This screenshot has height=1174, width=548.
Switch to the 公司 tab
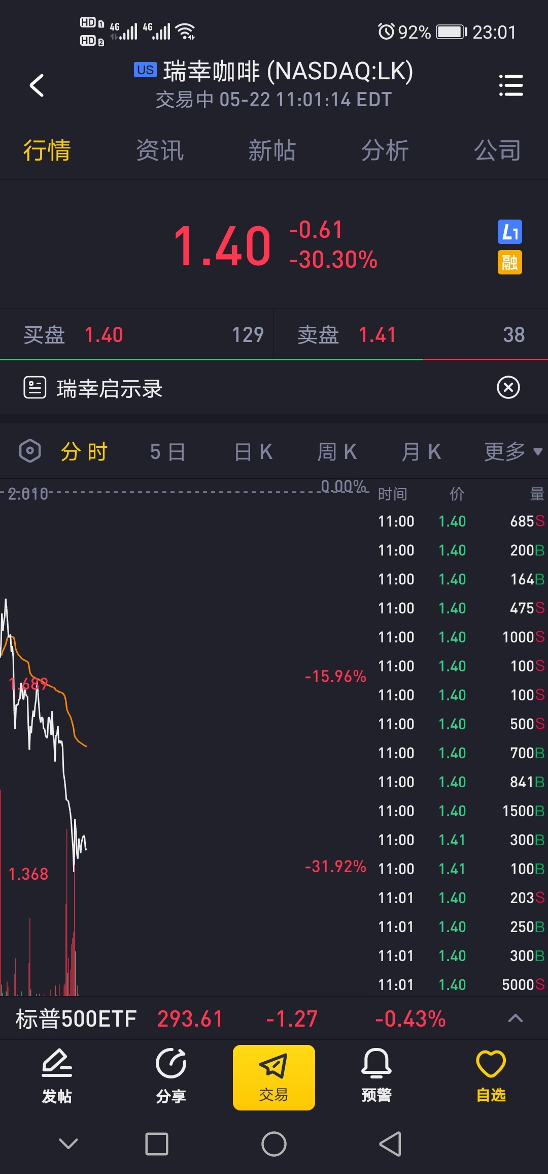pyautogui.click(x=498, y=151)
